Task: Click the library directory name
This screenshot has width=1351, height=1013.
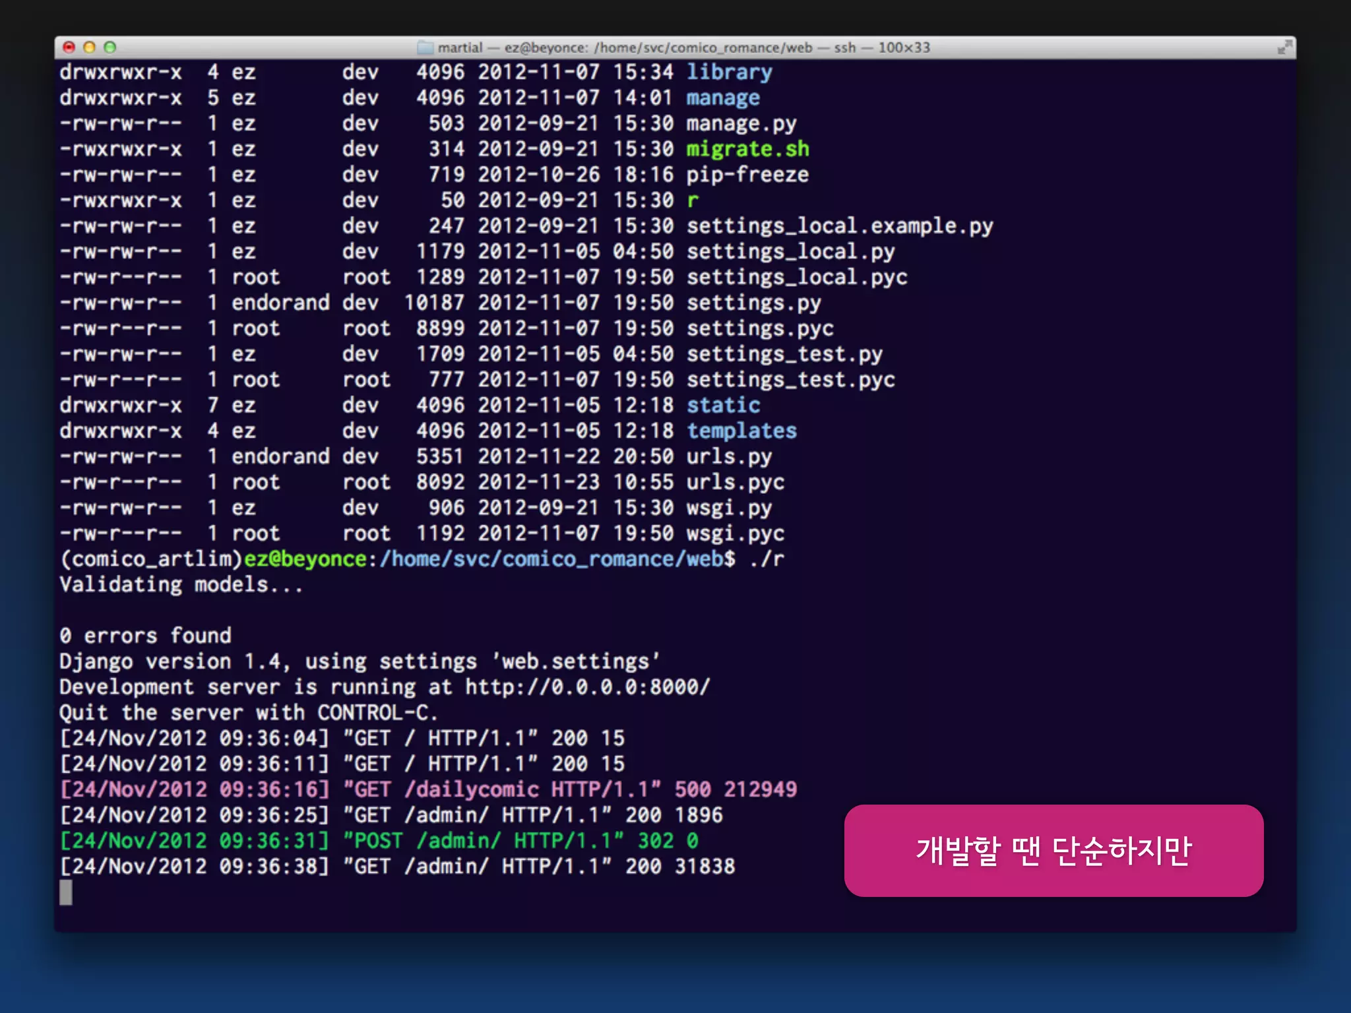Action: point(729,72)
